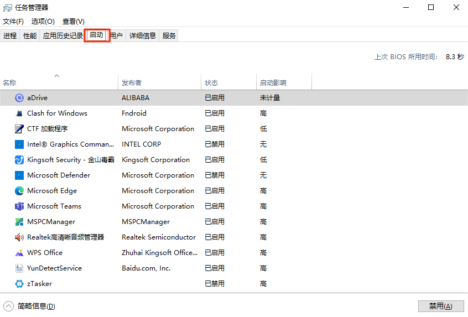This screenshot has width=468, height=317.
Task: Select Kingsoft Security - 金山毒霸 entry
Action: tap(71, 160)
